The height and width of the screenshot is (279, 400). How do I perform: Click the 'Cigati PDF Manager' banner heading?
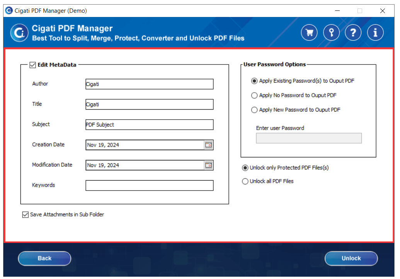[72, 28]
